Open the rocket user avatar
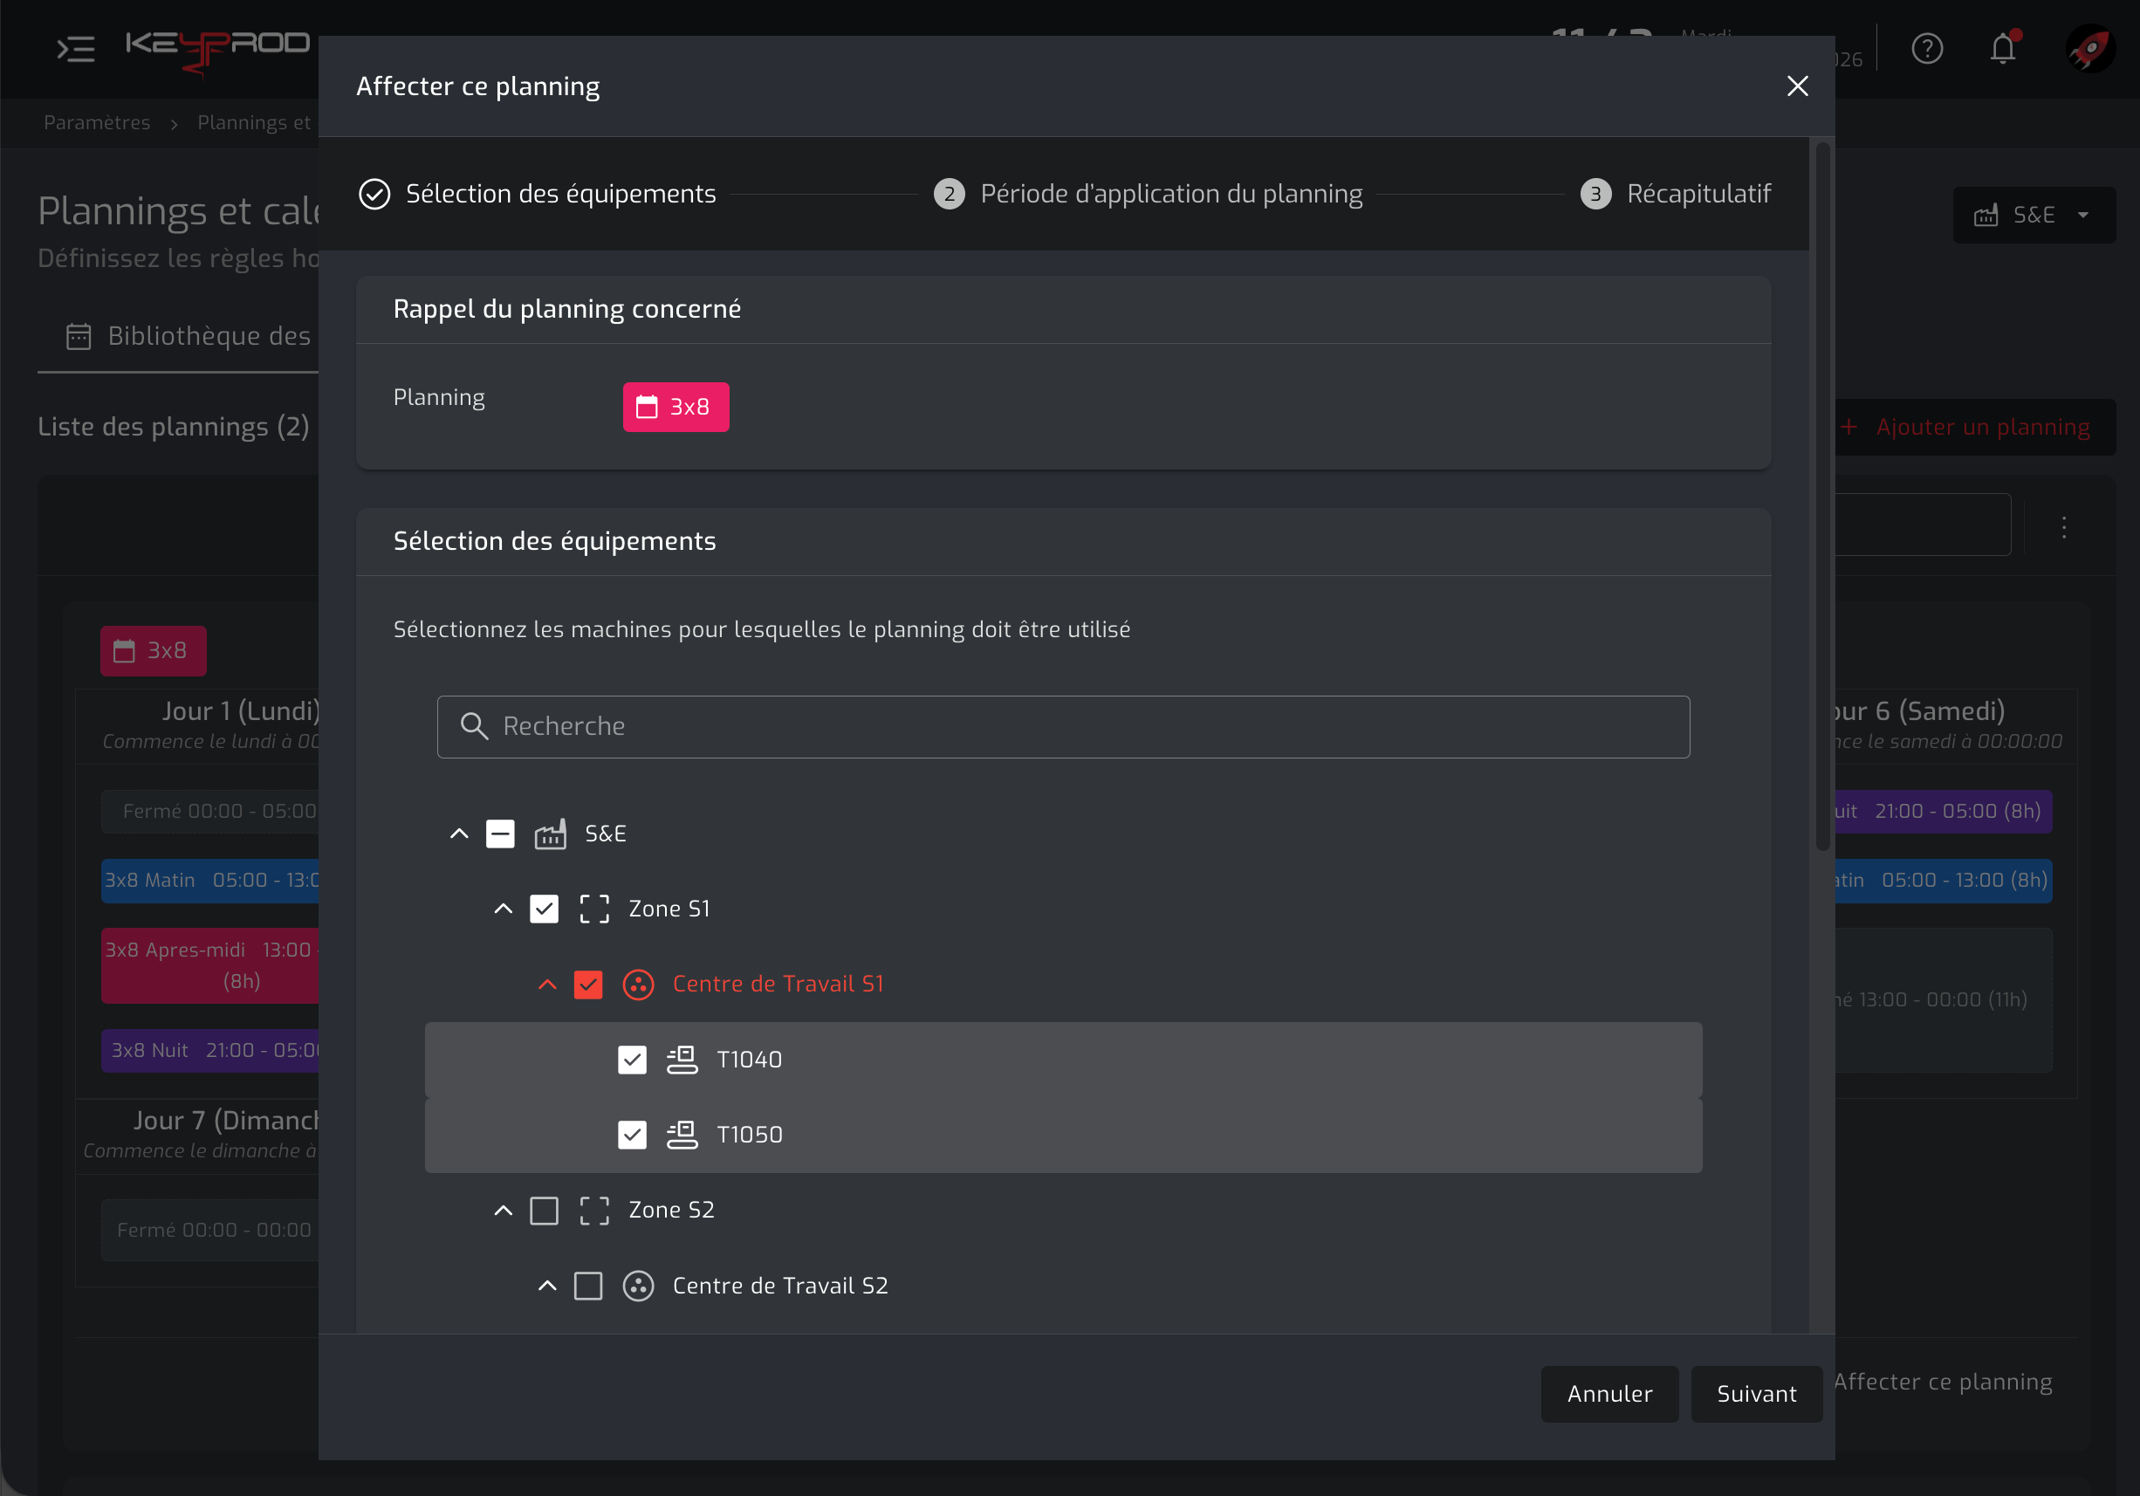 (x=2090, y=49)
